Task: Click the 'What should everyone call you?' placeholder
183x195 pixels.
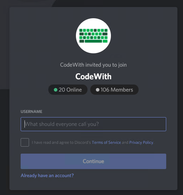Action: [62, 124]
